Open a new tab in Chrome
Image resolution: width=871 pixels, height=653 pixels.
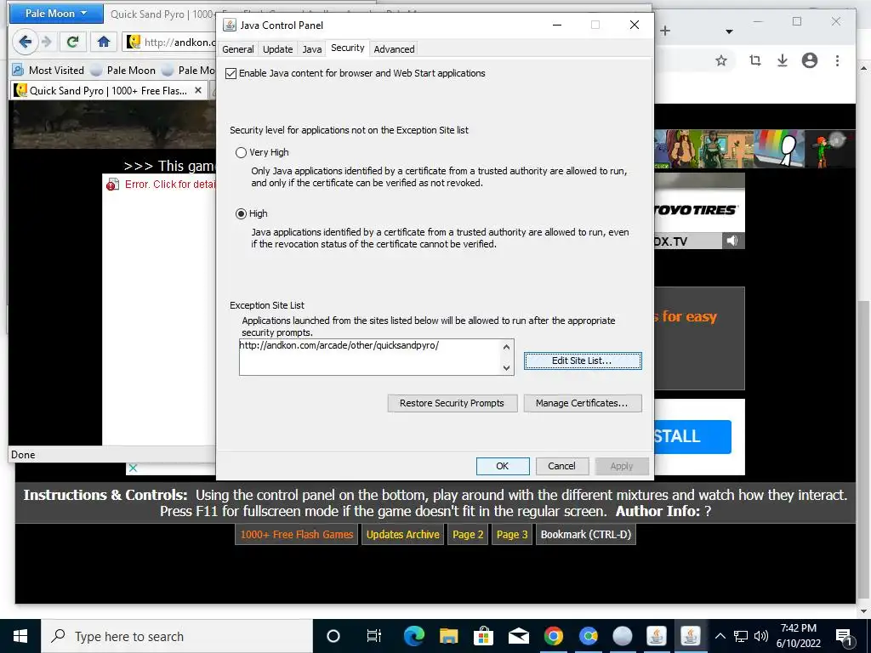[x=665, y=31]
